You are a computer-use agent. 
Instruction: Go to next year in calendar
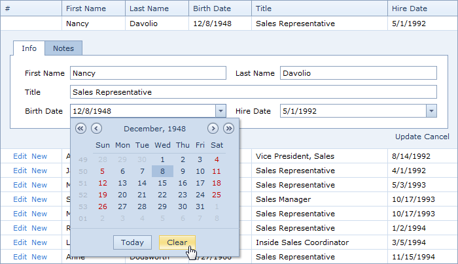coord(228,129)
